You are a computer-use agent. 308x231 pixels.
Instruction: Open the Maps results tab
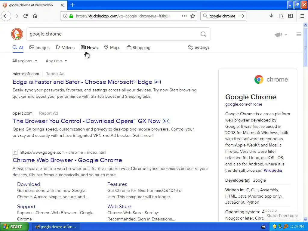click(x=112, y=48)
